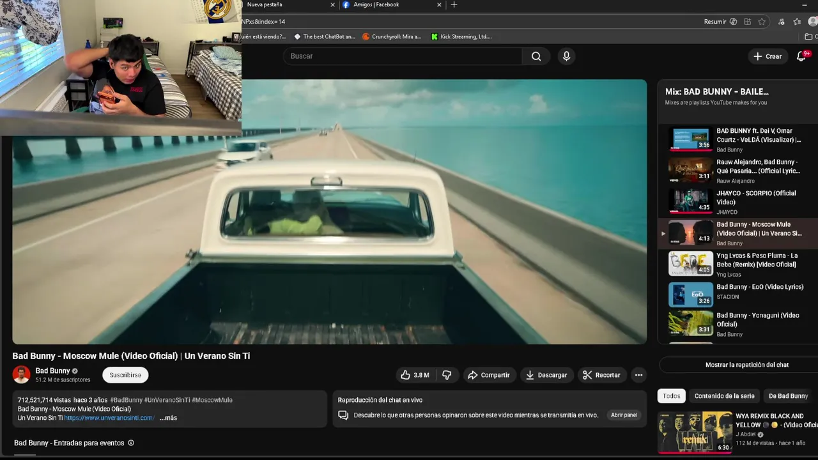Open WYA Remix Black and Yellow thumbnail
This screenshot has width=818, height=460.
coord(695,433)
